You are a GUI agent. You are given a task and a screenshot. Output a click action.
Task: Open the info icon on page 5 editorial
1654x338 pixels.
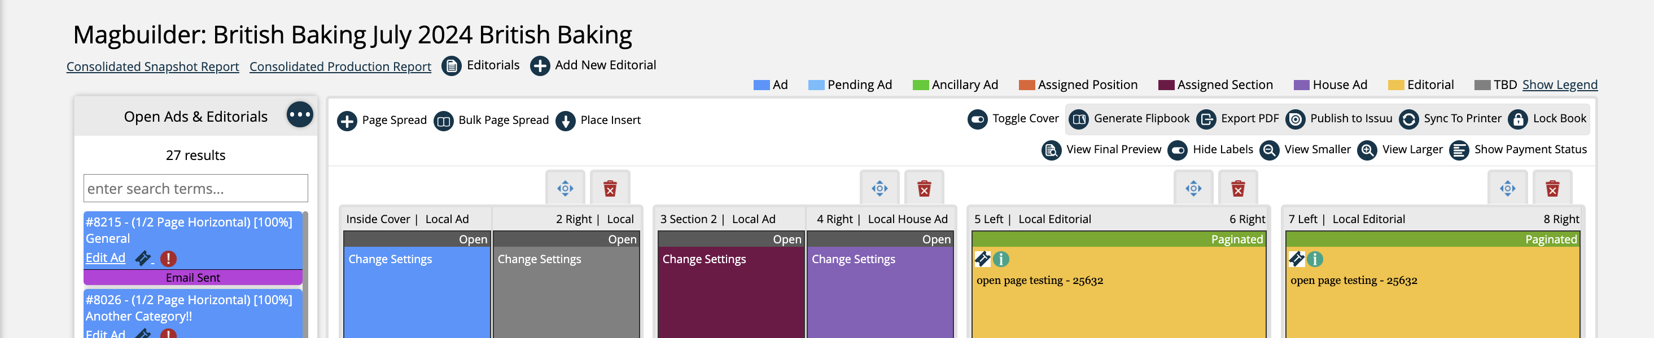1001,259
